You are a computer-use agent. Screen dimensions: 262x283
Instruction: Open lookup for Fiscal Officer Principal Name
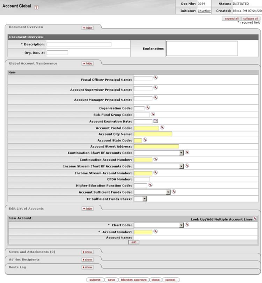coord(155,78)
